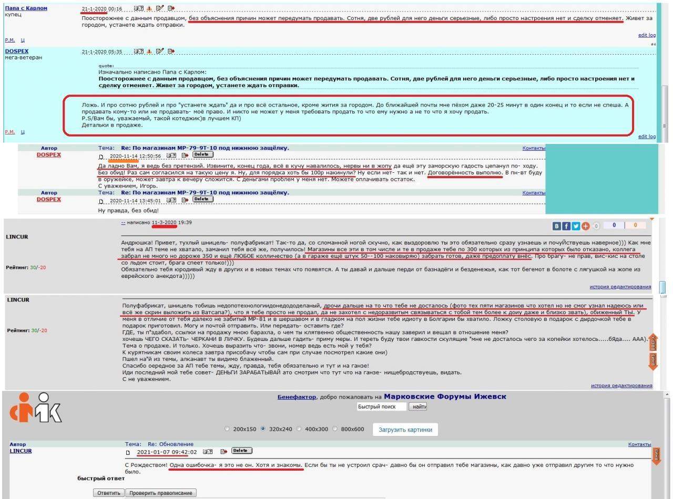
Task: Click the orange 0 counter
Action: (635, 225)
